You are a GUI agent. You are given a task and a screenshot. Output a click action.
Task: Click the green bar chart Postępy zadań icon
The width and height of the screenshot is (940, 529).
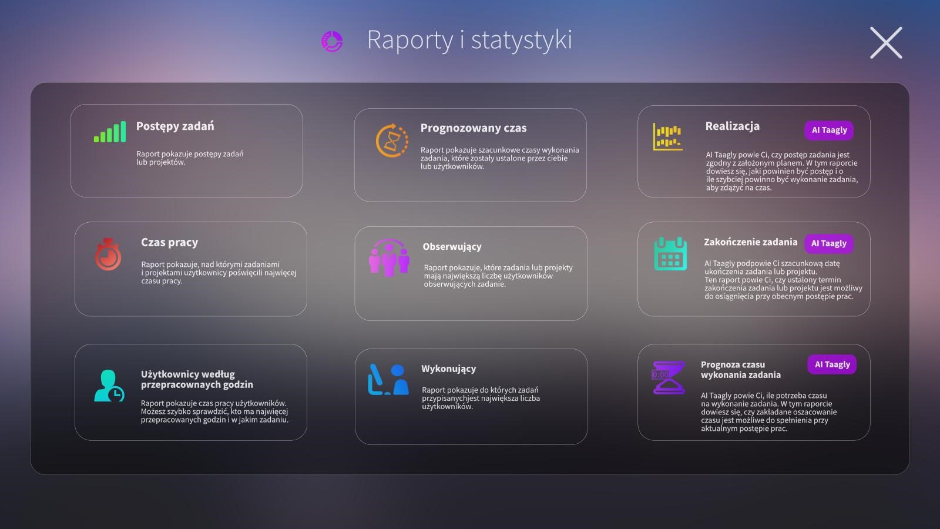coord(110,132)
